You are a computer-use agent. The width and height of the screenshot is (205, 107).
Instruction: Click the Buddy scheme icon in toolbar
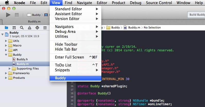(29, 15)
